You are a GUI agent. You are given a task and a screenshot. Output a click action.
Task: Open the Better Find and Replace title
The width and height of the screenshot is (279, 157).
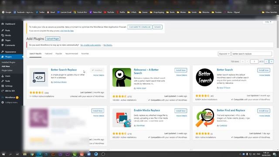click(231, 110)
